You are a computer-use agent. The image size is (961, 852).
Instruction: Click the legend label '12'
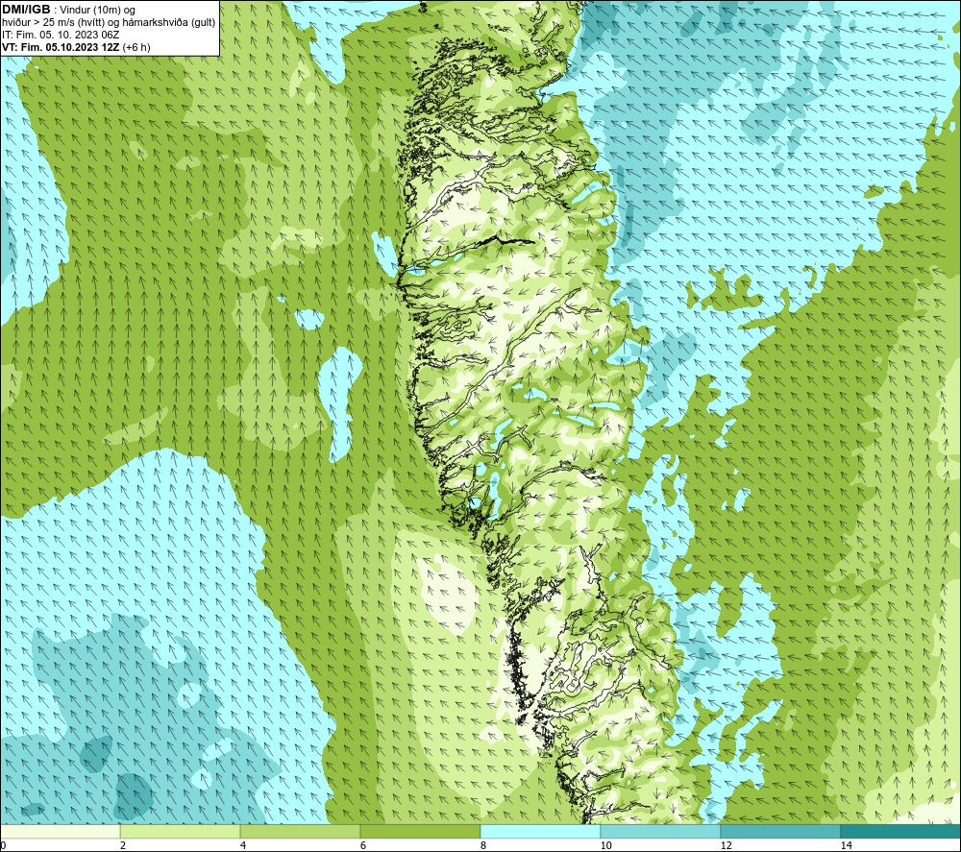click(x=726, y=845)
